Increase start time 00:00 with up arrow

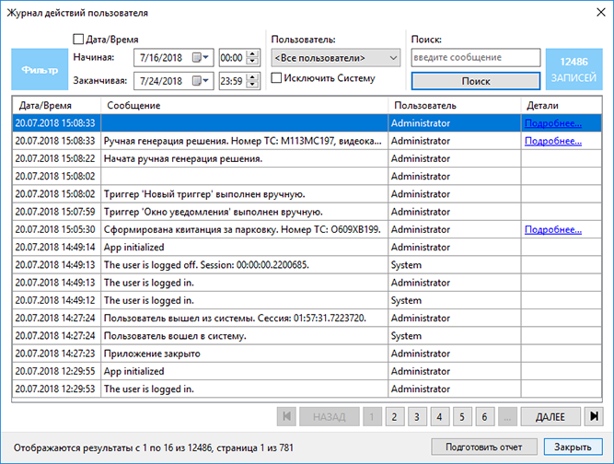(253, 54)
